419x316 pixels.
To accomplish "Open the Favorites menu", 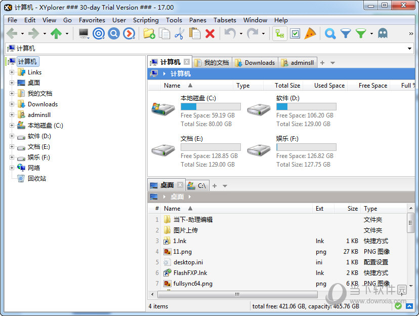I will [92, 20].
